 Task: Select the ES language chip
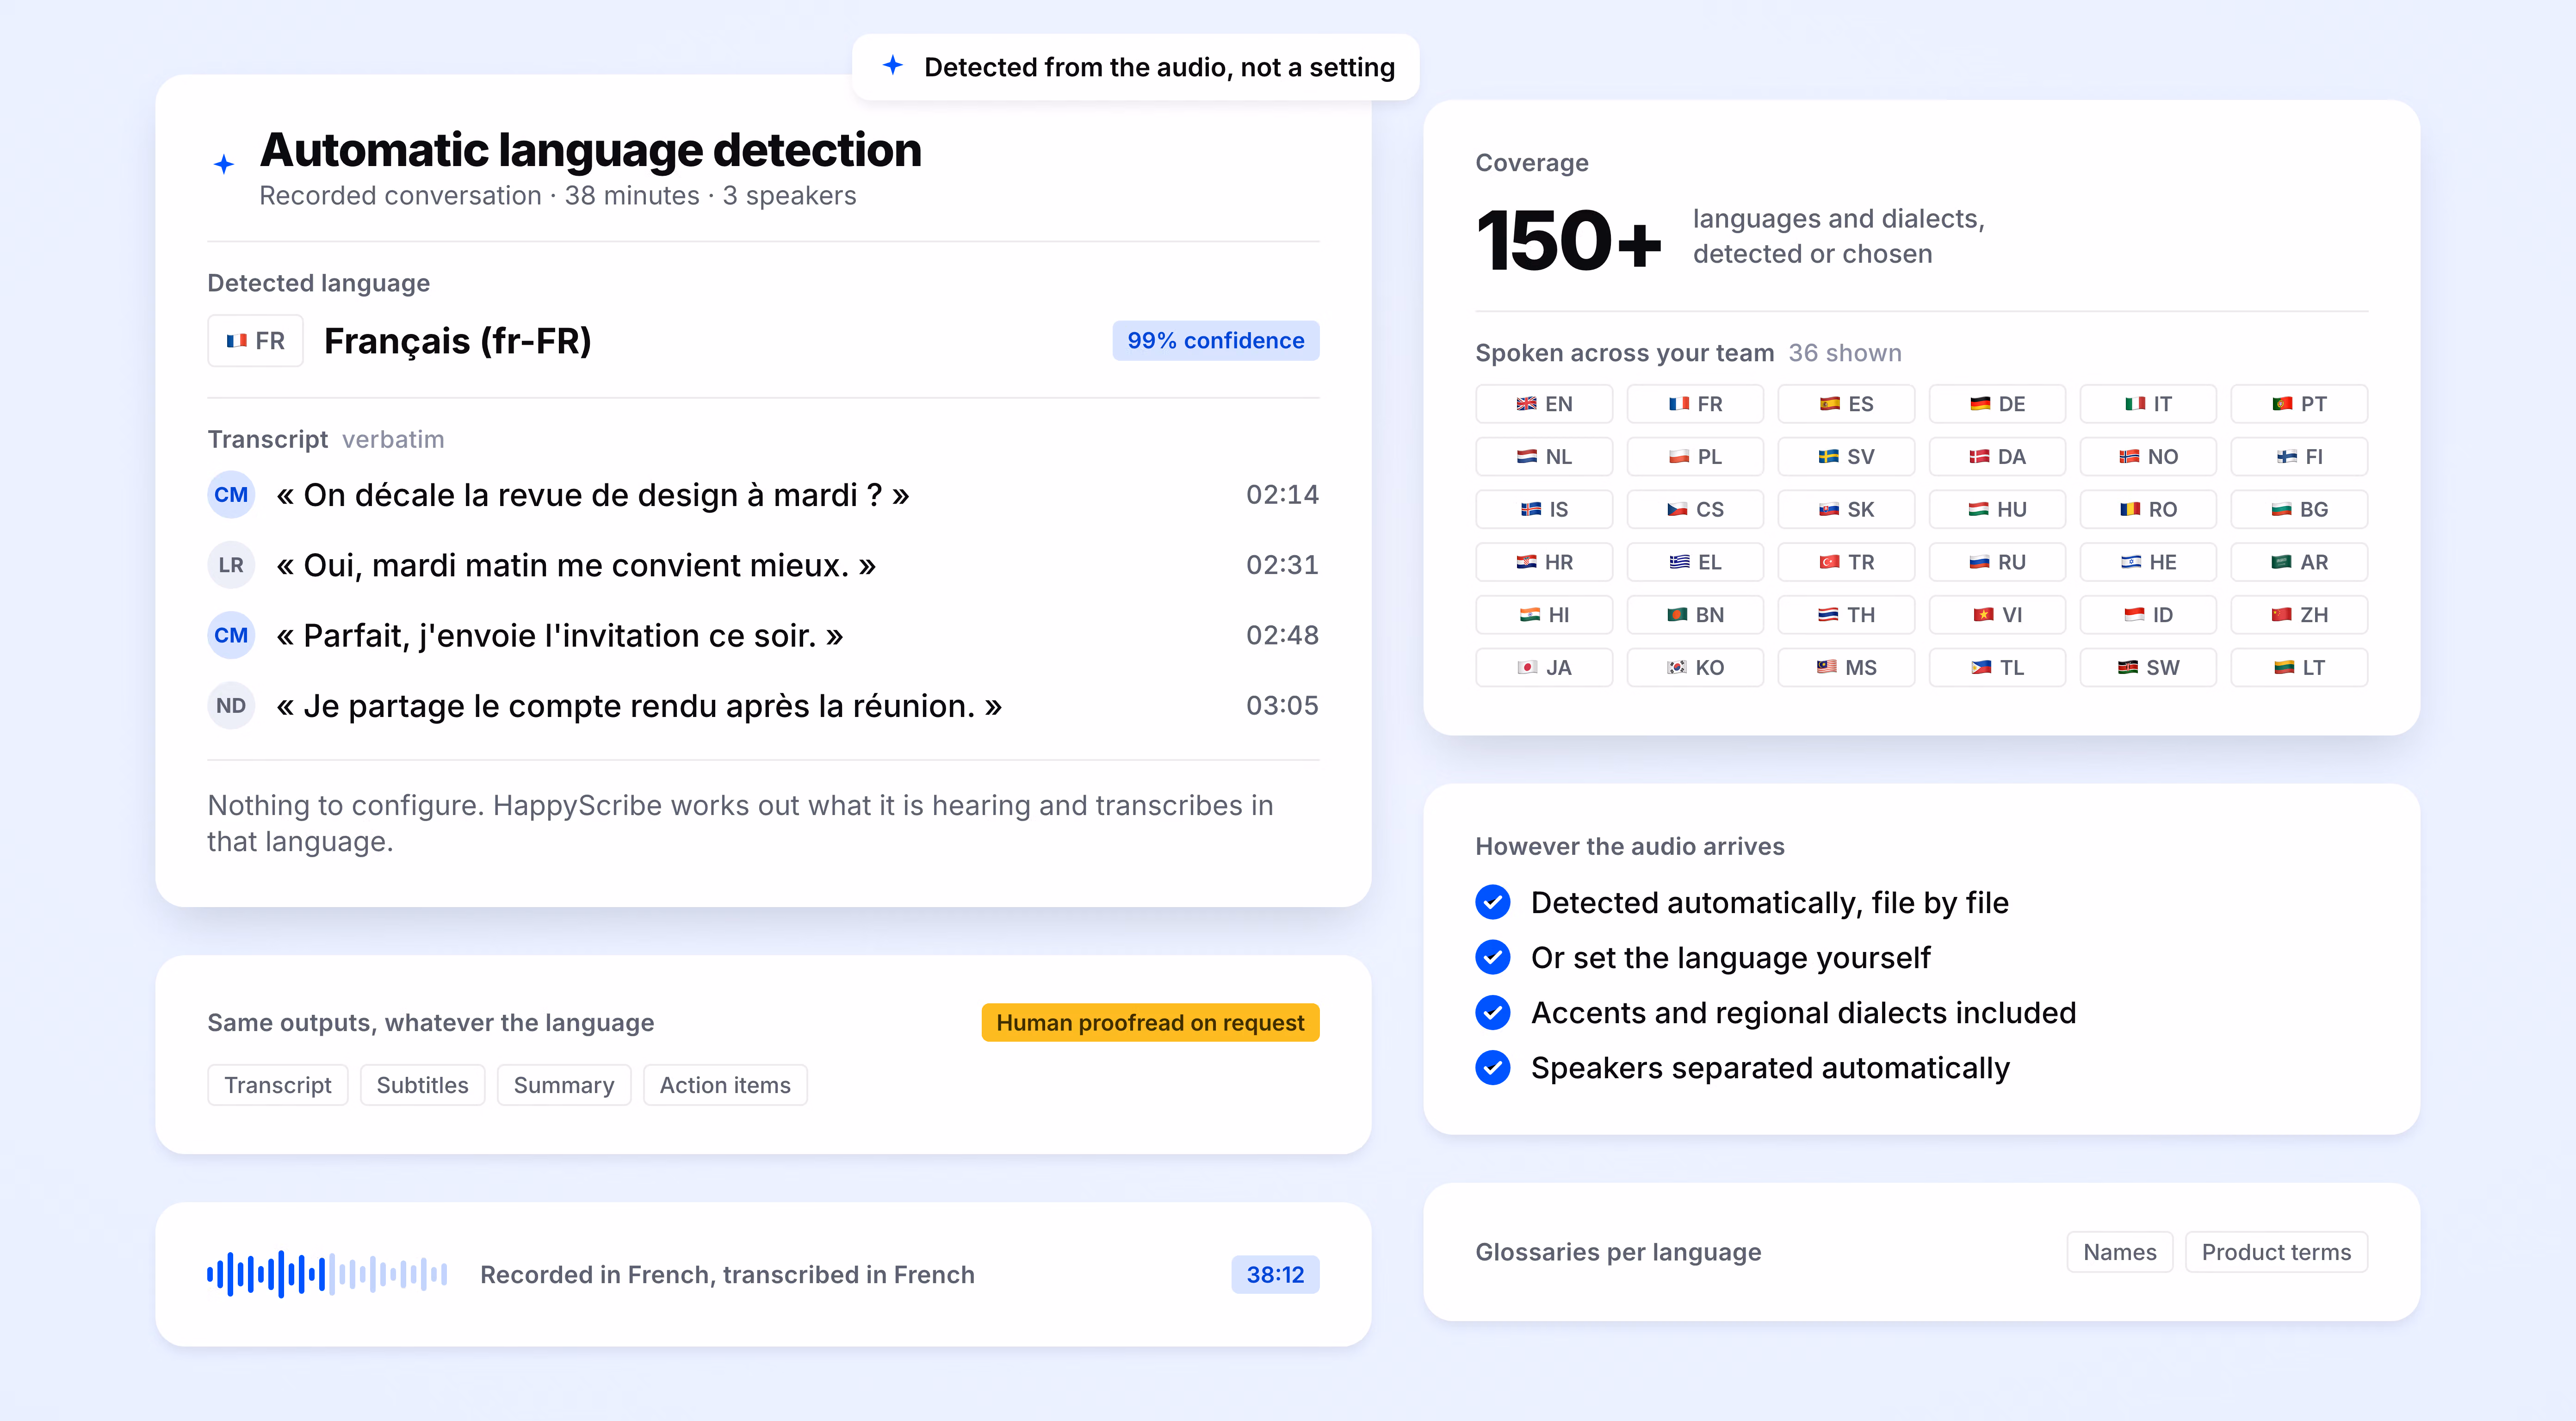[1846, 404]
